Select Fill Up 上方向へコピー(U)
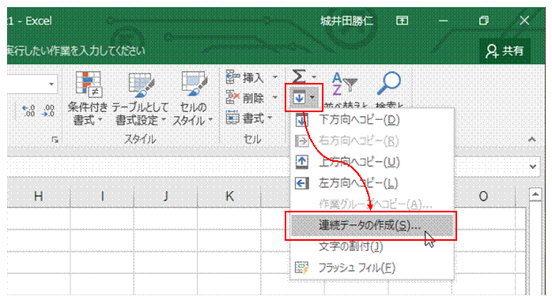 pyautogui.click(x=372, y=162)
